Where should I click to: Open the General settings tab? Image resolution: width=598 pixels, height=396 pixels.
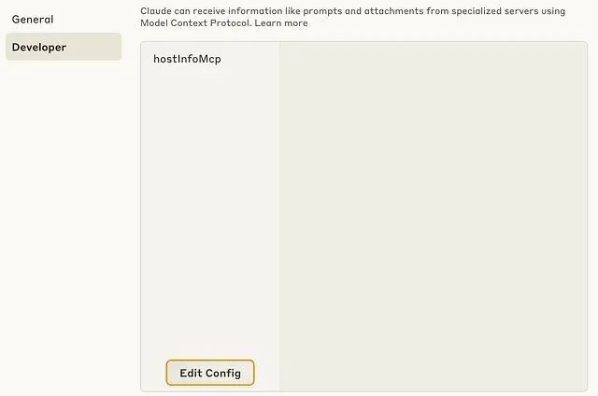point(33,20)
